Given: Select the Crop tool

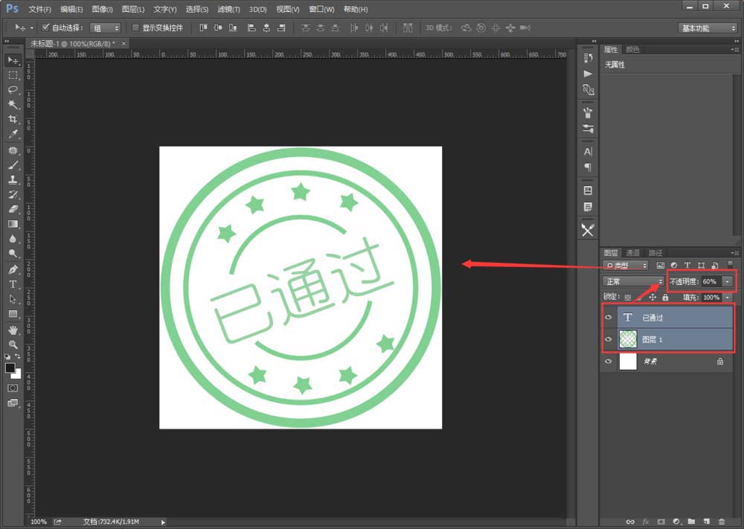Looking at the screenshot, I should (10, 121).
